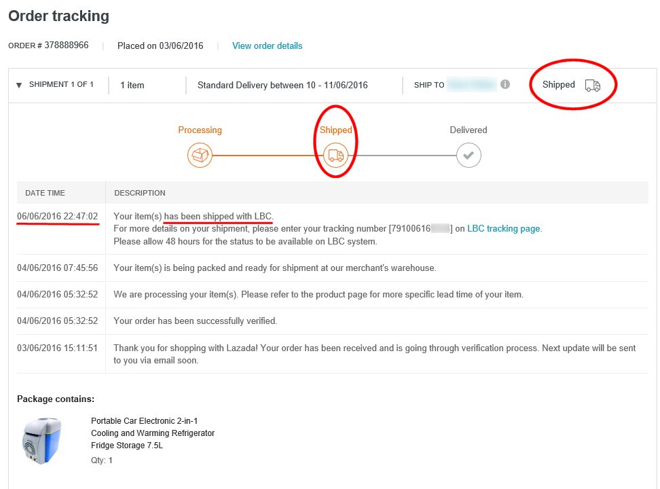Open the LBC tracking page link
The height and width of the screenshot is (489, 660).
[504, 229]
